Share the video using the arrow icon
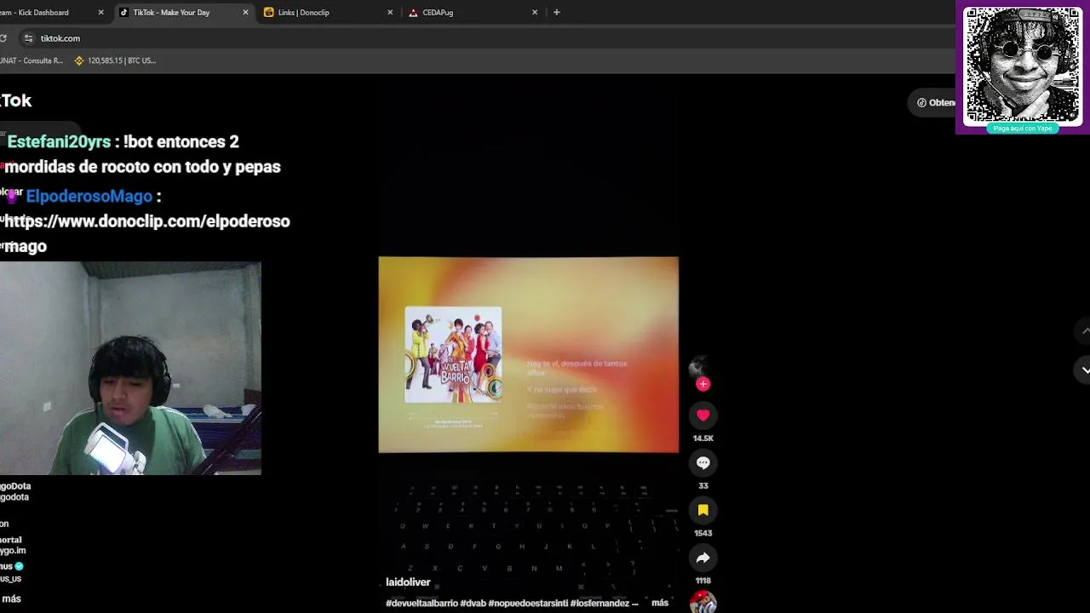Screen dimensions: 1090x613 click(x=703, y=558)
